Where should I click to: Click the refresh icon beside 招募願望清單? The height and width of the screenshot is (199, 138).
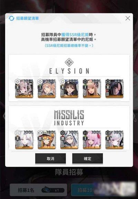coord(11,19)
